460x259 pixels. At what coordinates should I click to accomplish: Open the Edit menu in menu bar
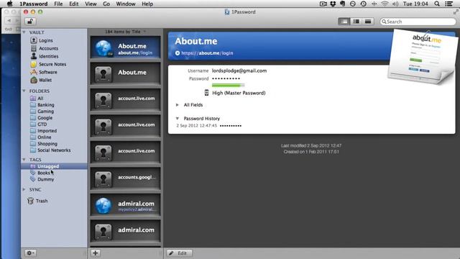73,4
